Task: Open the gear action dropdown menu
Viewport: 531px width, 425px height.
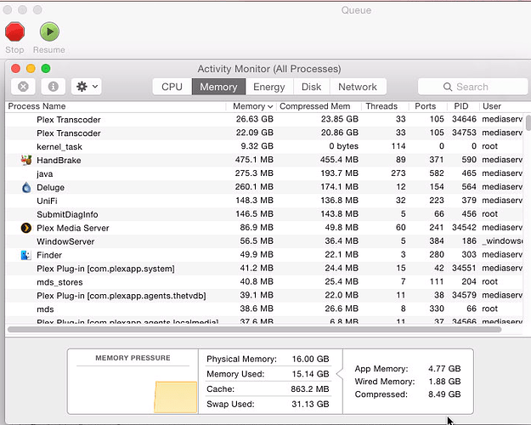Action: click(87, 87)
